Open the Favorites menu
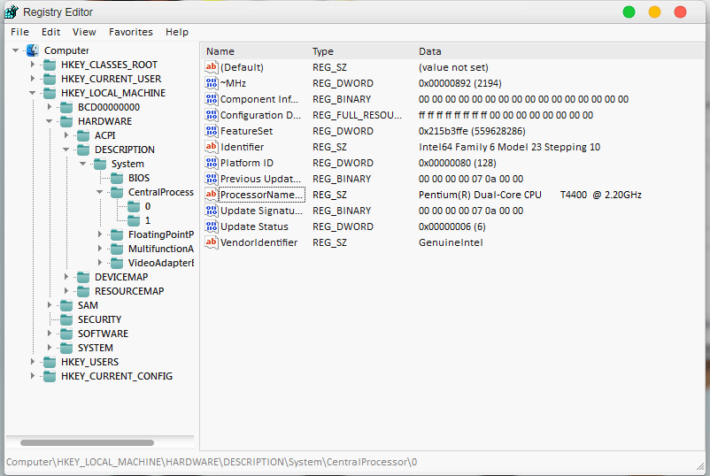This screenshot has width=710, height=476. click(131, 32)
